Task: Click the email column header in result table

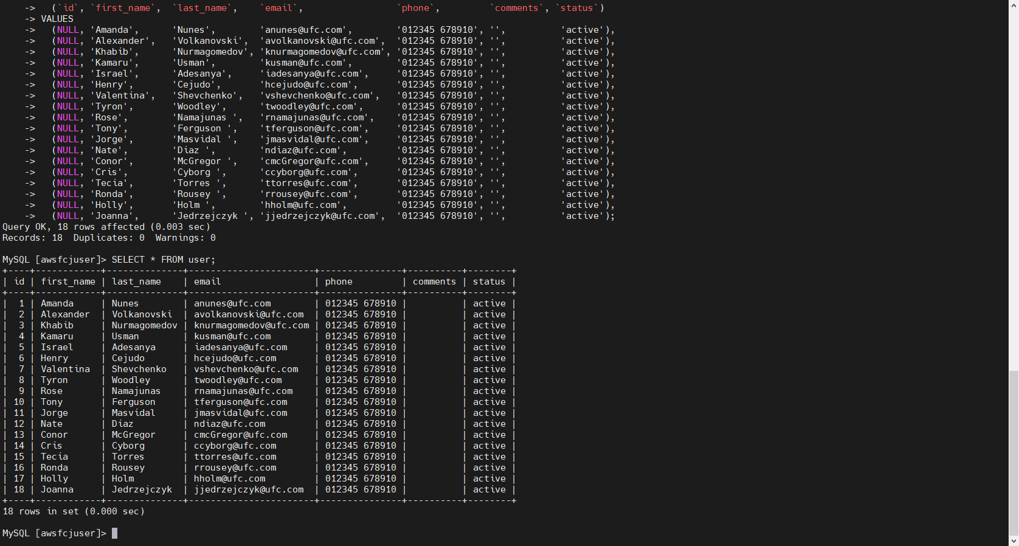Action: click(x=207, y=282)
